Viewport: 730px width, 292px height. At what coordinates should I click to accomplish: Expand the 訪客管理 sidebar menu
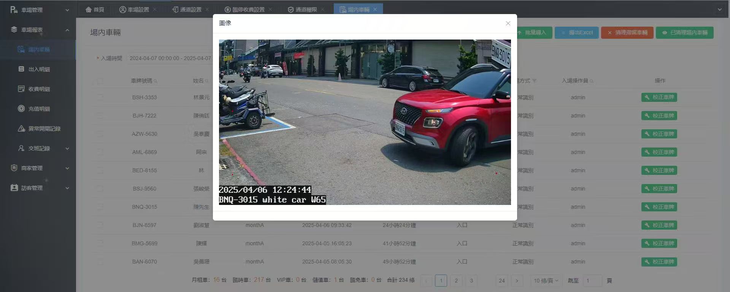point(38,188)
